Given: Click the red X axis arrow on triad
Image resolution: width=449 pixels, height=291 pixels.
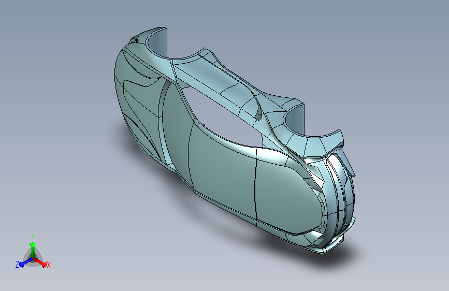Looking at the screenshot, I should [39, 262].
